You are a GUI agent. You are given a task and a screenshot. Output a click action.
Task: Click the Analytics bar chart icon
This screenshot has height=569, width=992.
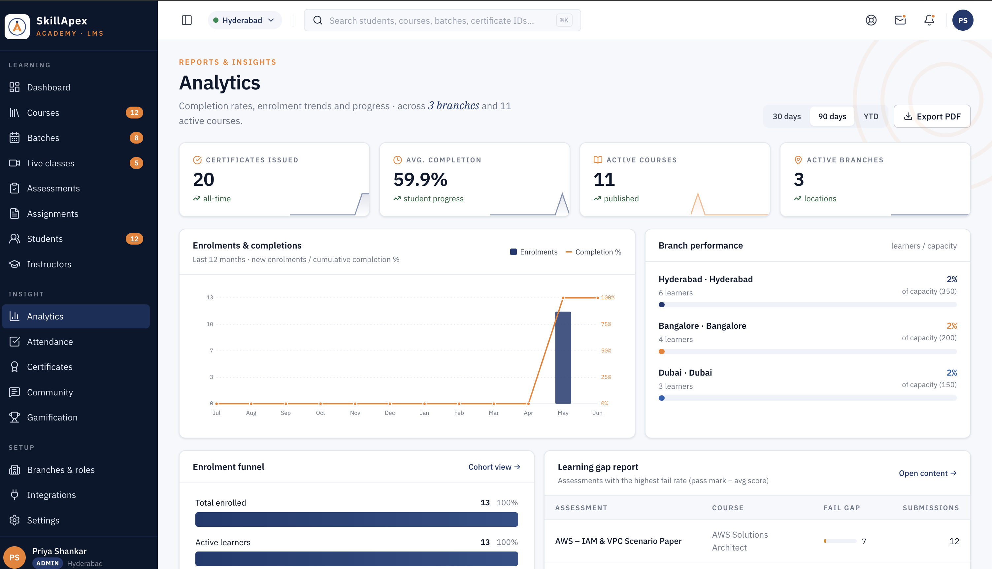[x=15, y=316]
